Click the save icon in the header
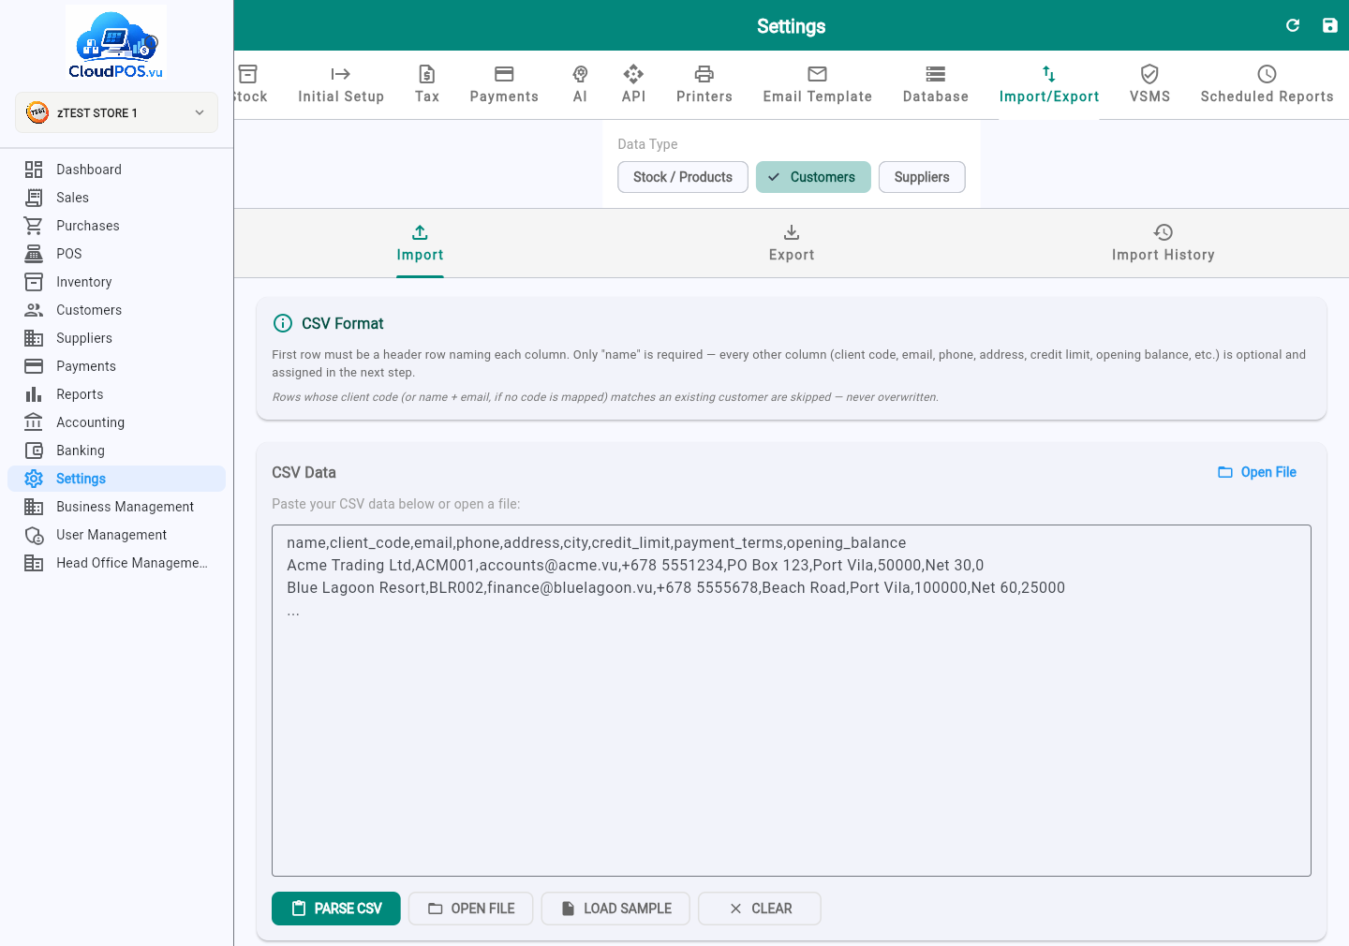The width and height of the screenshot is (1349, 946). click(1330, 25)
